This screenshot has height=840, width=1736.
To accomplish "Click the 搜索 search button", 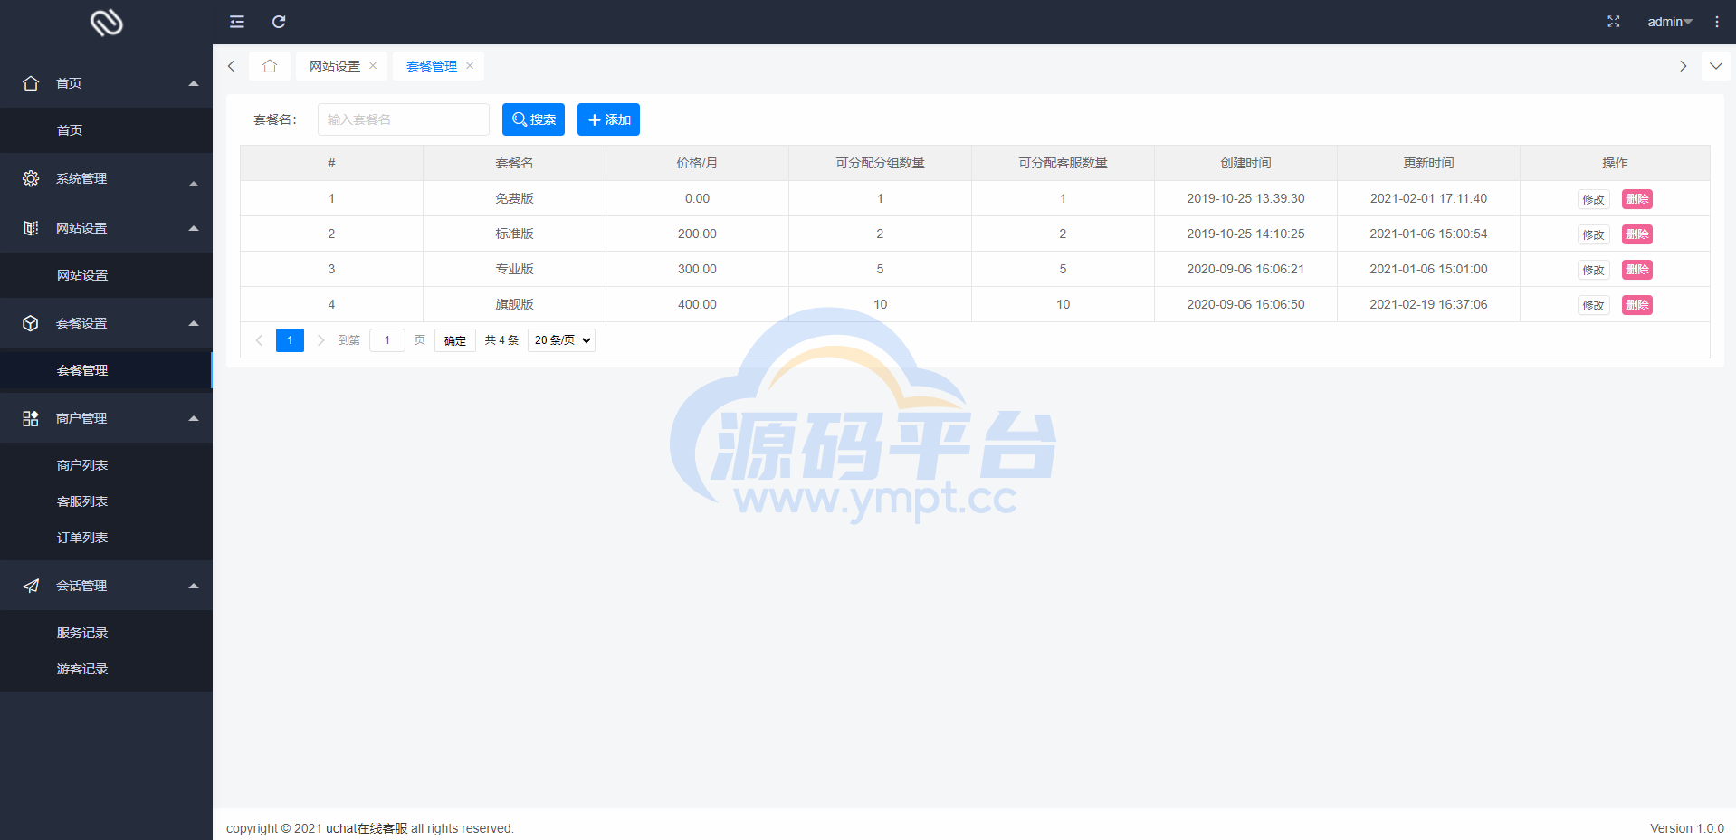I will pyautogui.click(x=533, y=119).
